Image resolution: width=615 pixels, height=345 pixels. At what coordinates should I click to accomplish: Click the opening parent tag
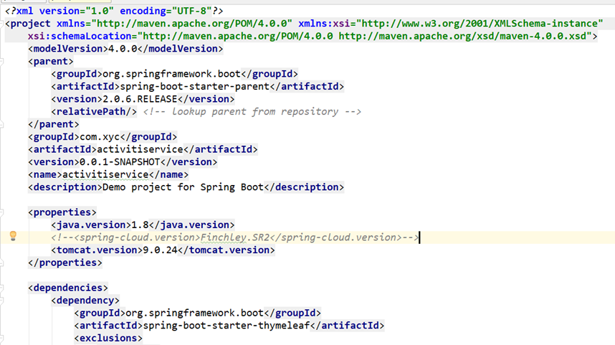pos(51,61)
